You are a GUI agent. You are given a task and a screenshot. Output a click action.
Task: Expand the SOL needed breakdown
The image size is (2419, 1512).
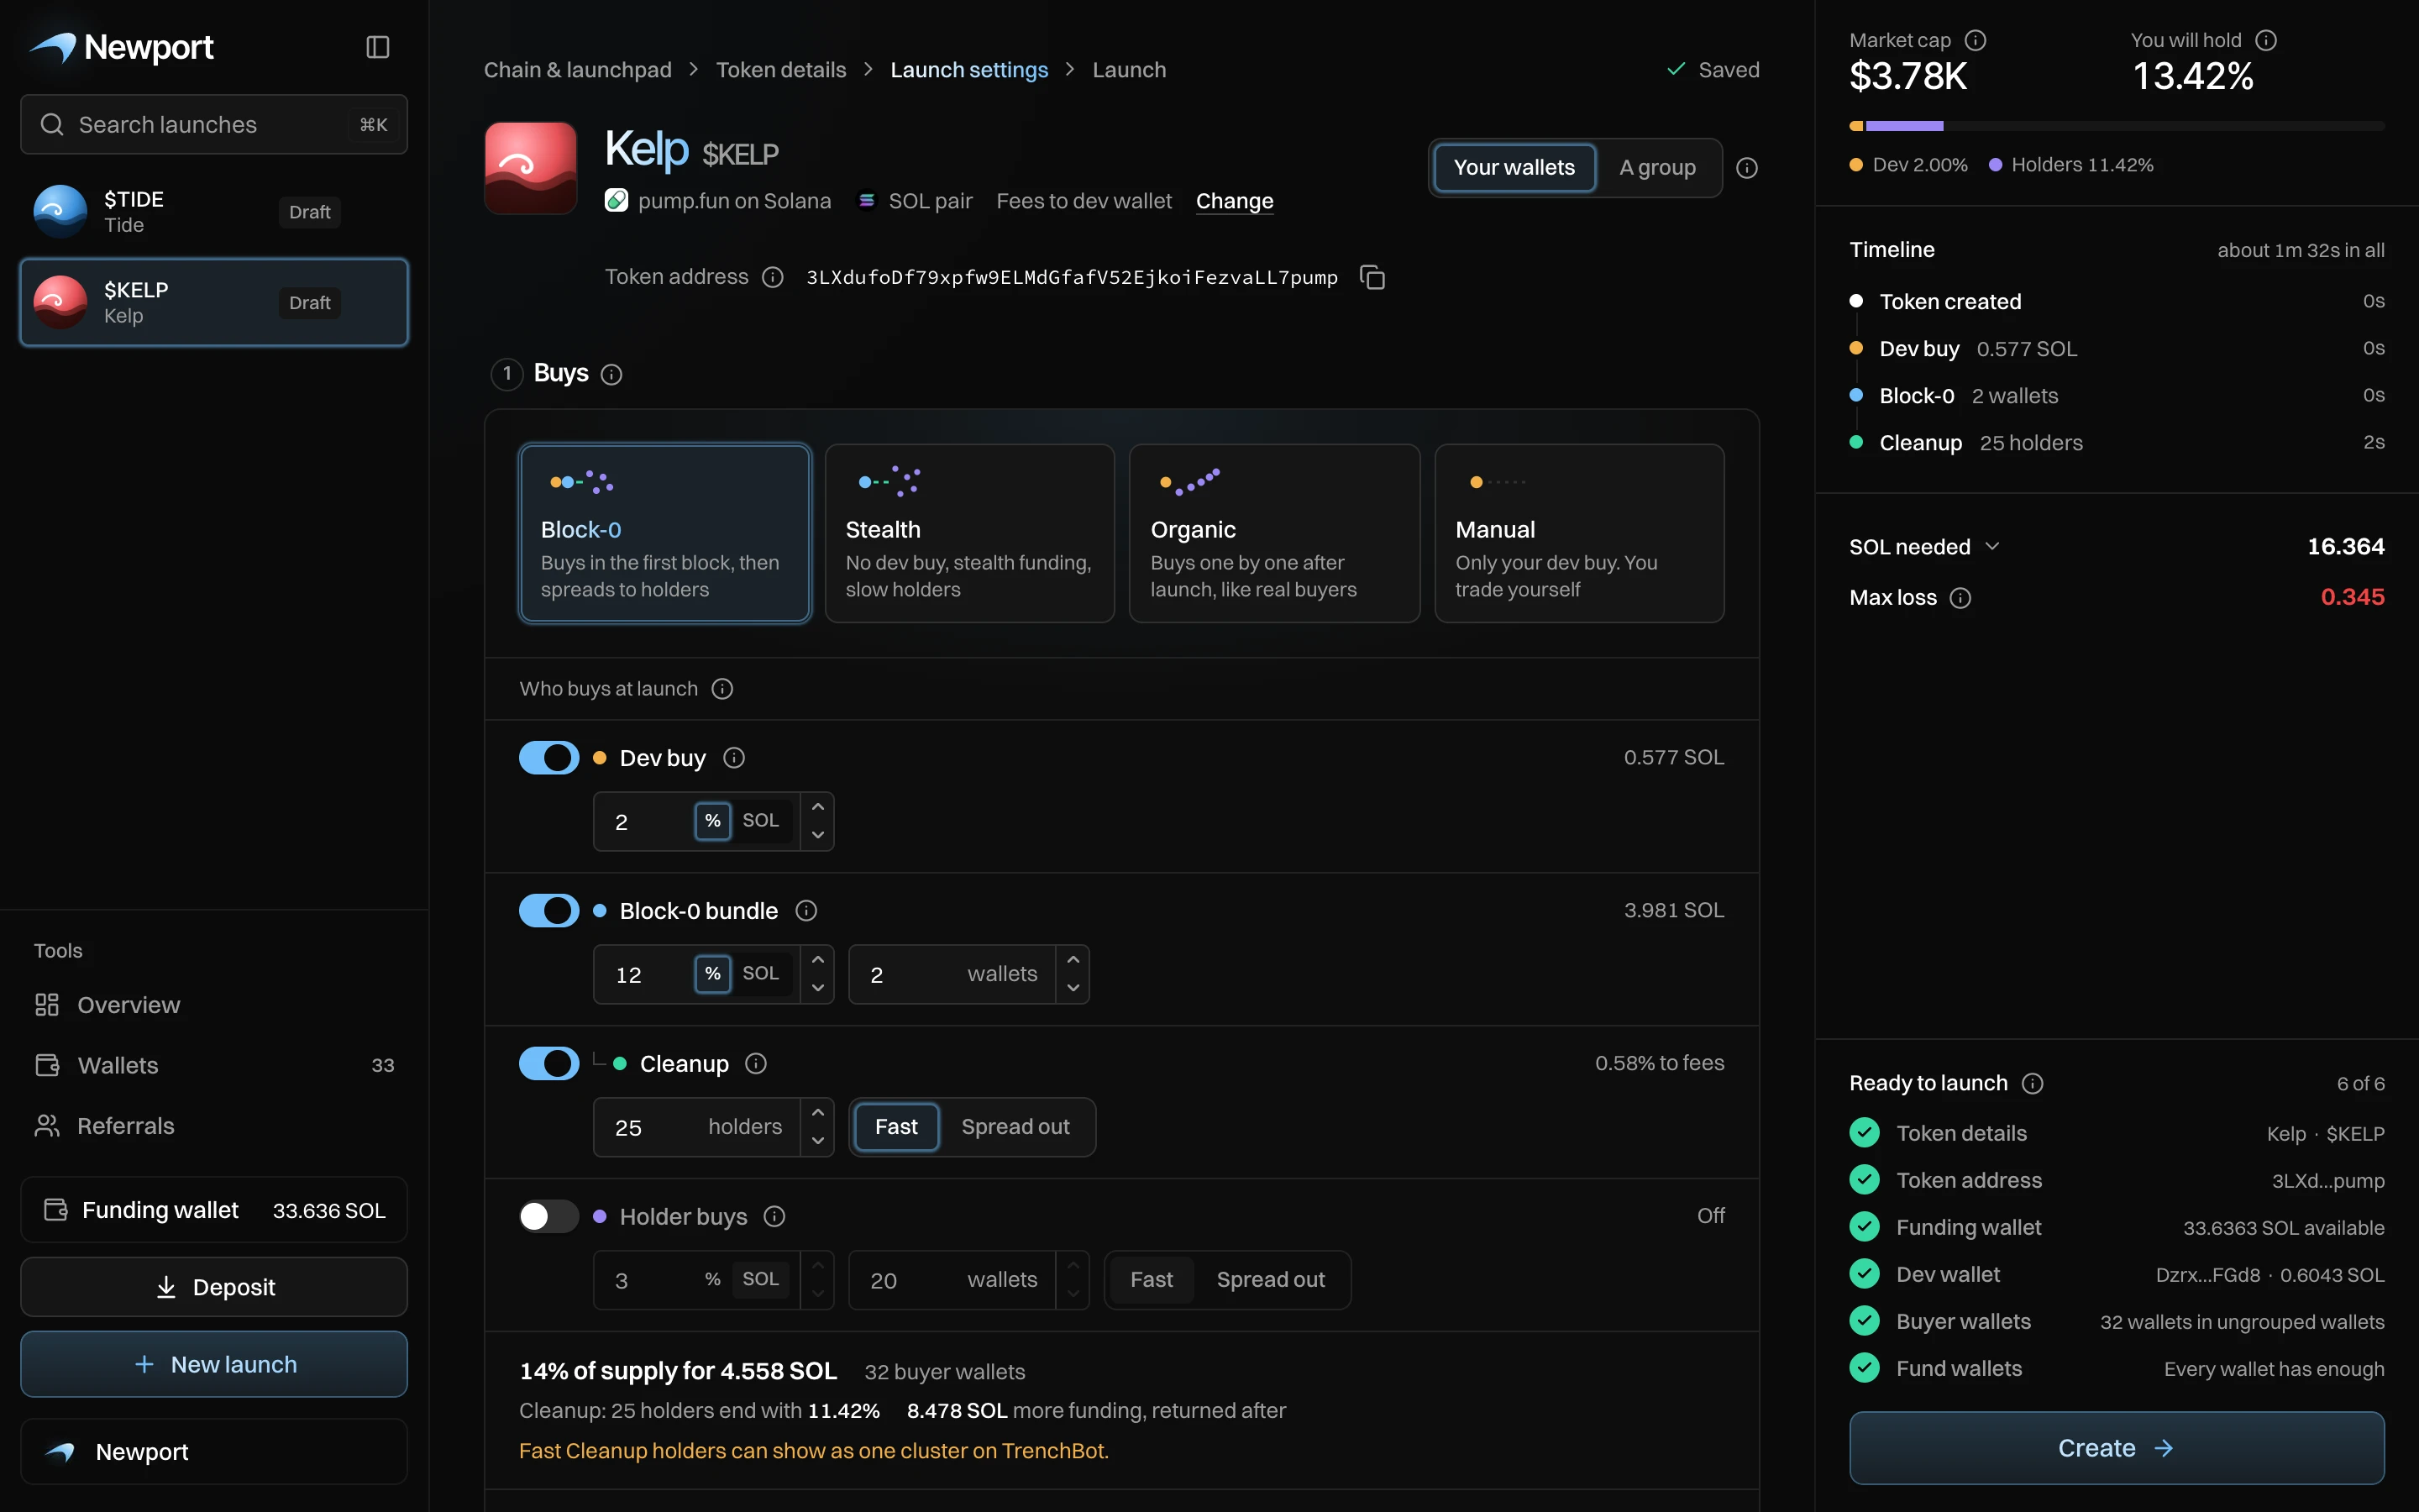coord(1924,547)
